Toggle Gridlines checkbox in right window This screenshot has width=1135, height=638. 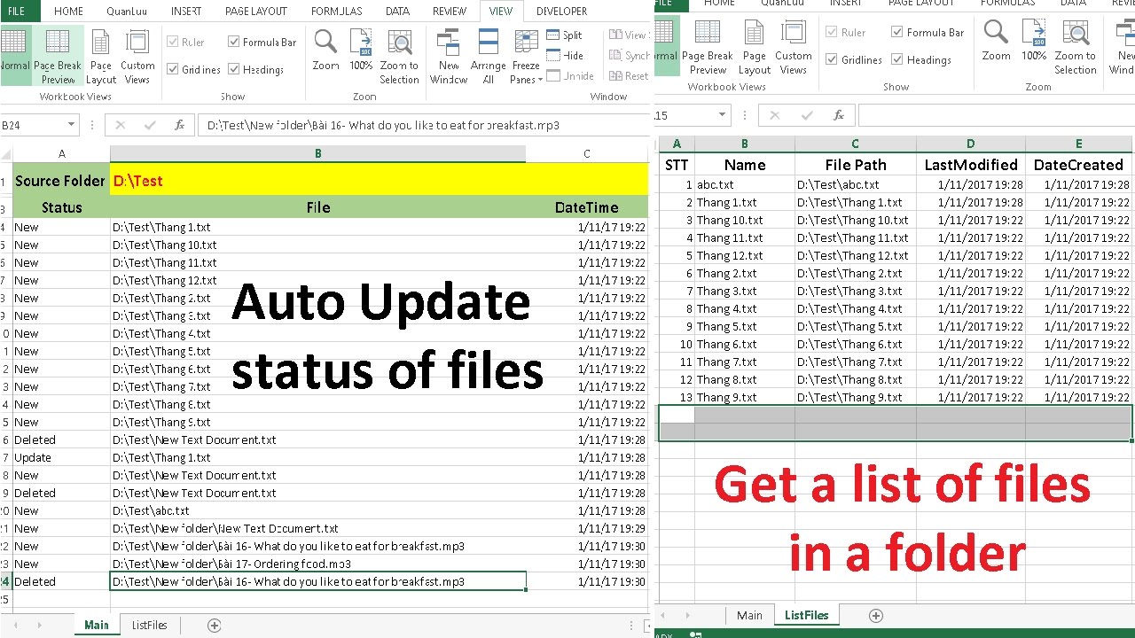832,59
